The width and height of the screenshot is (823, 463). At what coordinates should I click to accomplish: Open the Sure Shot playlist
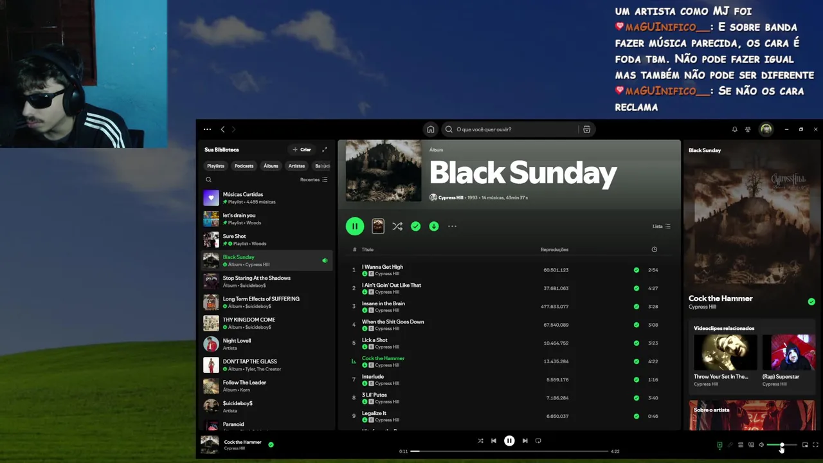click(x=266, y=240)
